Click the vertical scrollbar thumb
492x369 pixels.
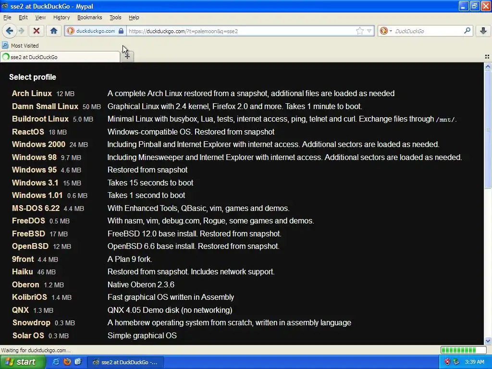(488, 129)
